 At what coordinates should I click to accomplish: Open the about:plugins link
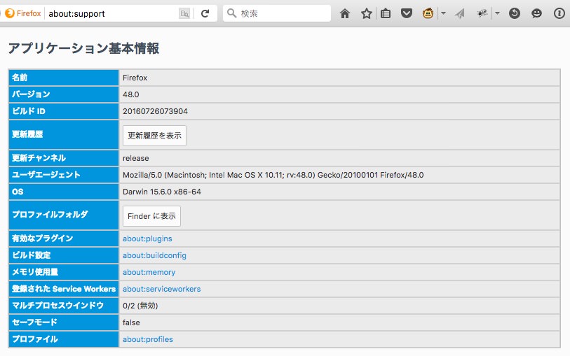pos(147,238)
